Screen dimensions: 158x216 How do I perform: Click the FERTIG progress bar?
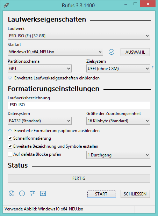79,178
